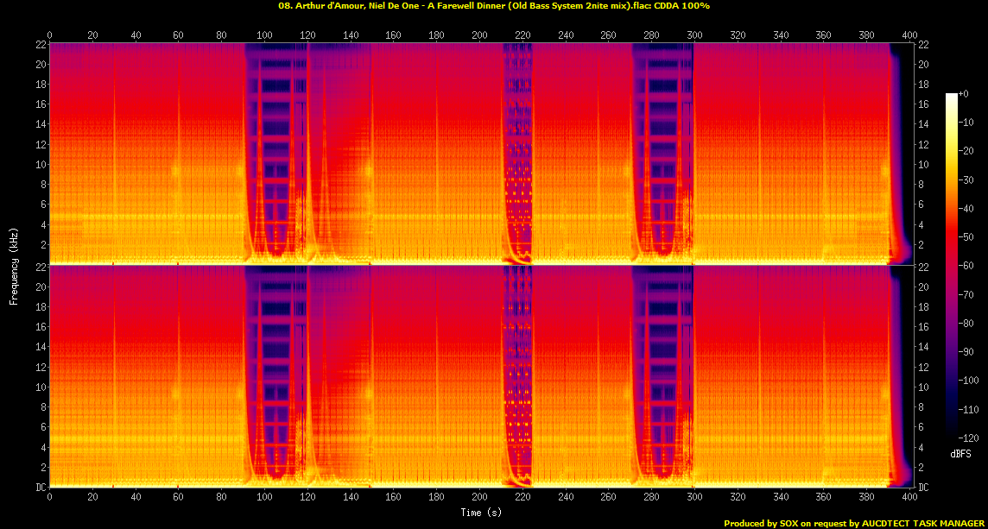Click the DC label on the left axis
This screenshot has width=988, height=529.
click(39, 488)
